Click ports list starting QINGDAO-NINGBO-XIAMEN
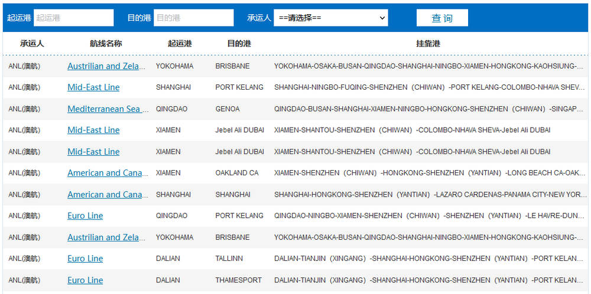This screenshot has height=294, width=591. tap(429, 215)
